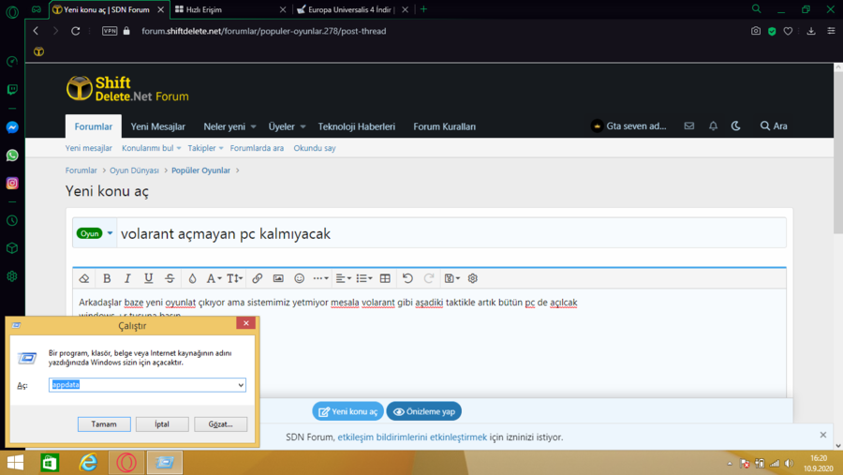Open the text alignment dropdown
843x475 pixels.
(344, 278)
